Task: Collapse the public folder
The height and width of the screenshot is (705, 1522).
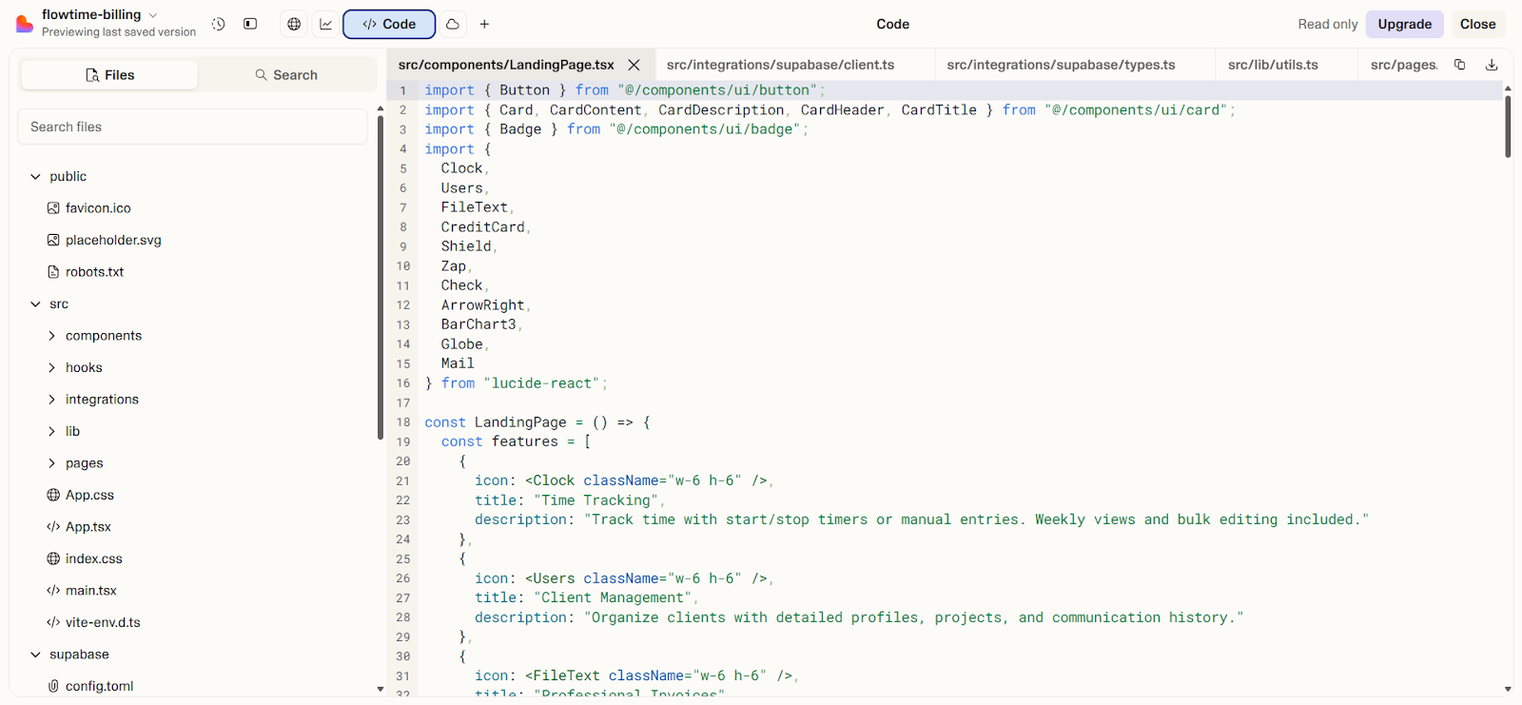Action: coord(36,177)
